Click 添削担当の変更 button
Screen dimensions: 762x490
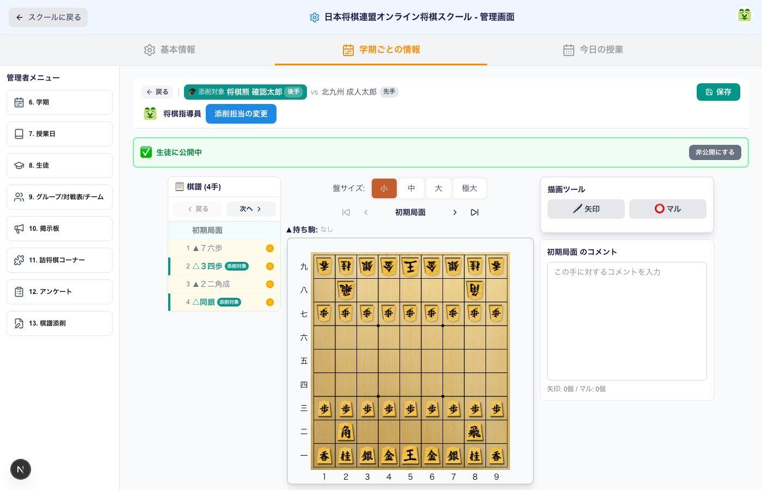pos(241,114)
